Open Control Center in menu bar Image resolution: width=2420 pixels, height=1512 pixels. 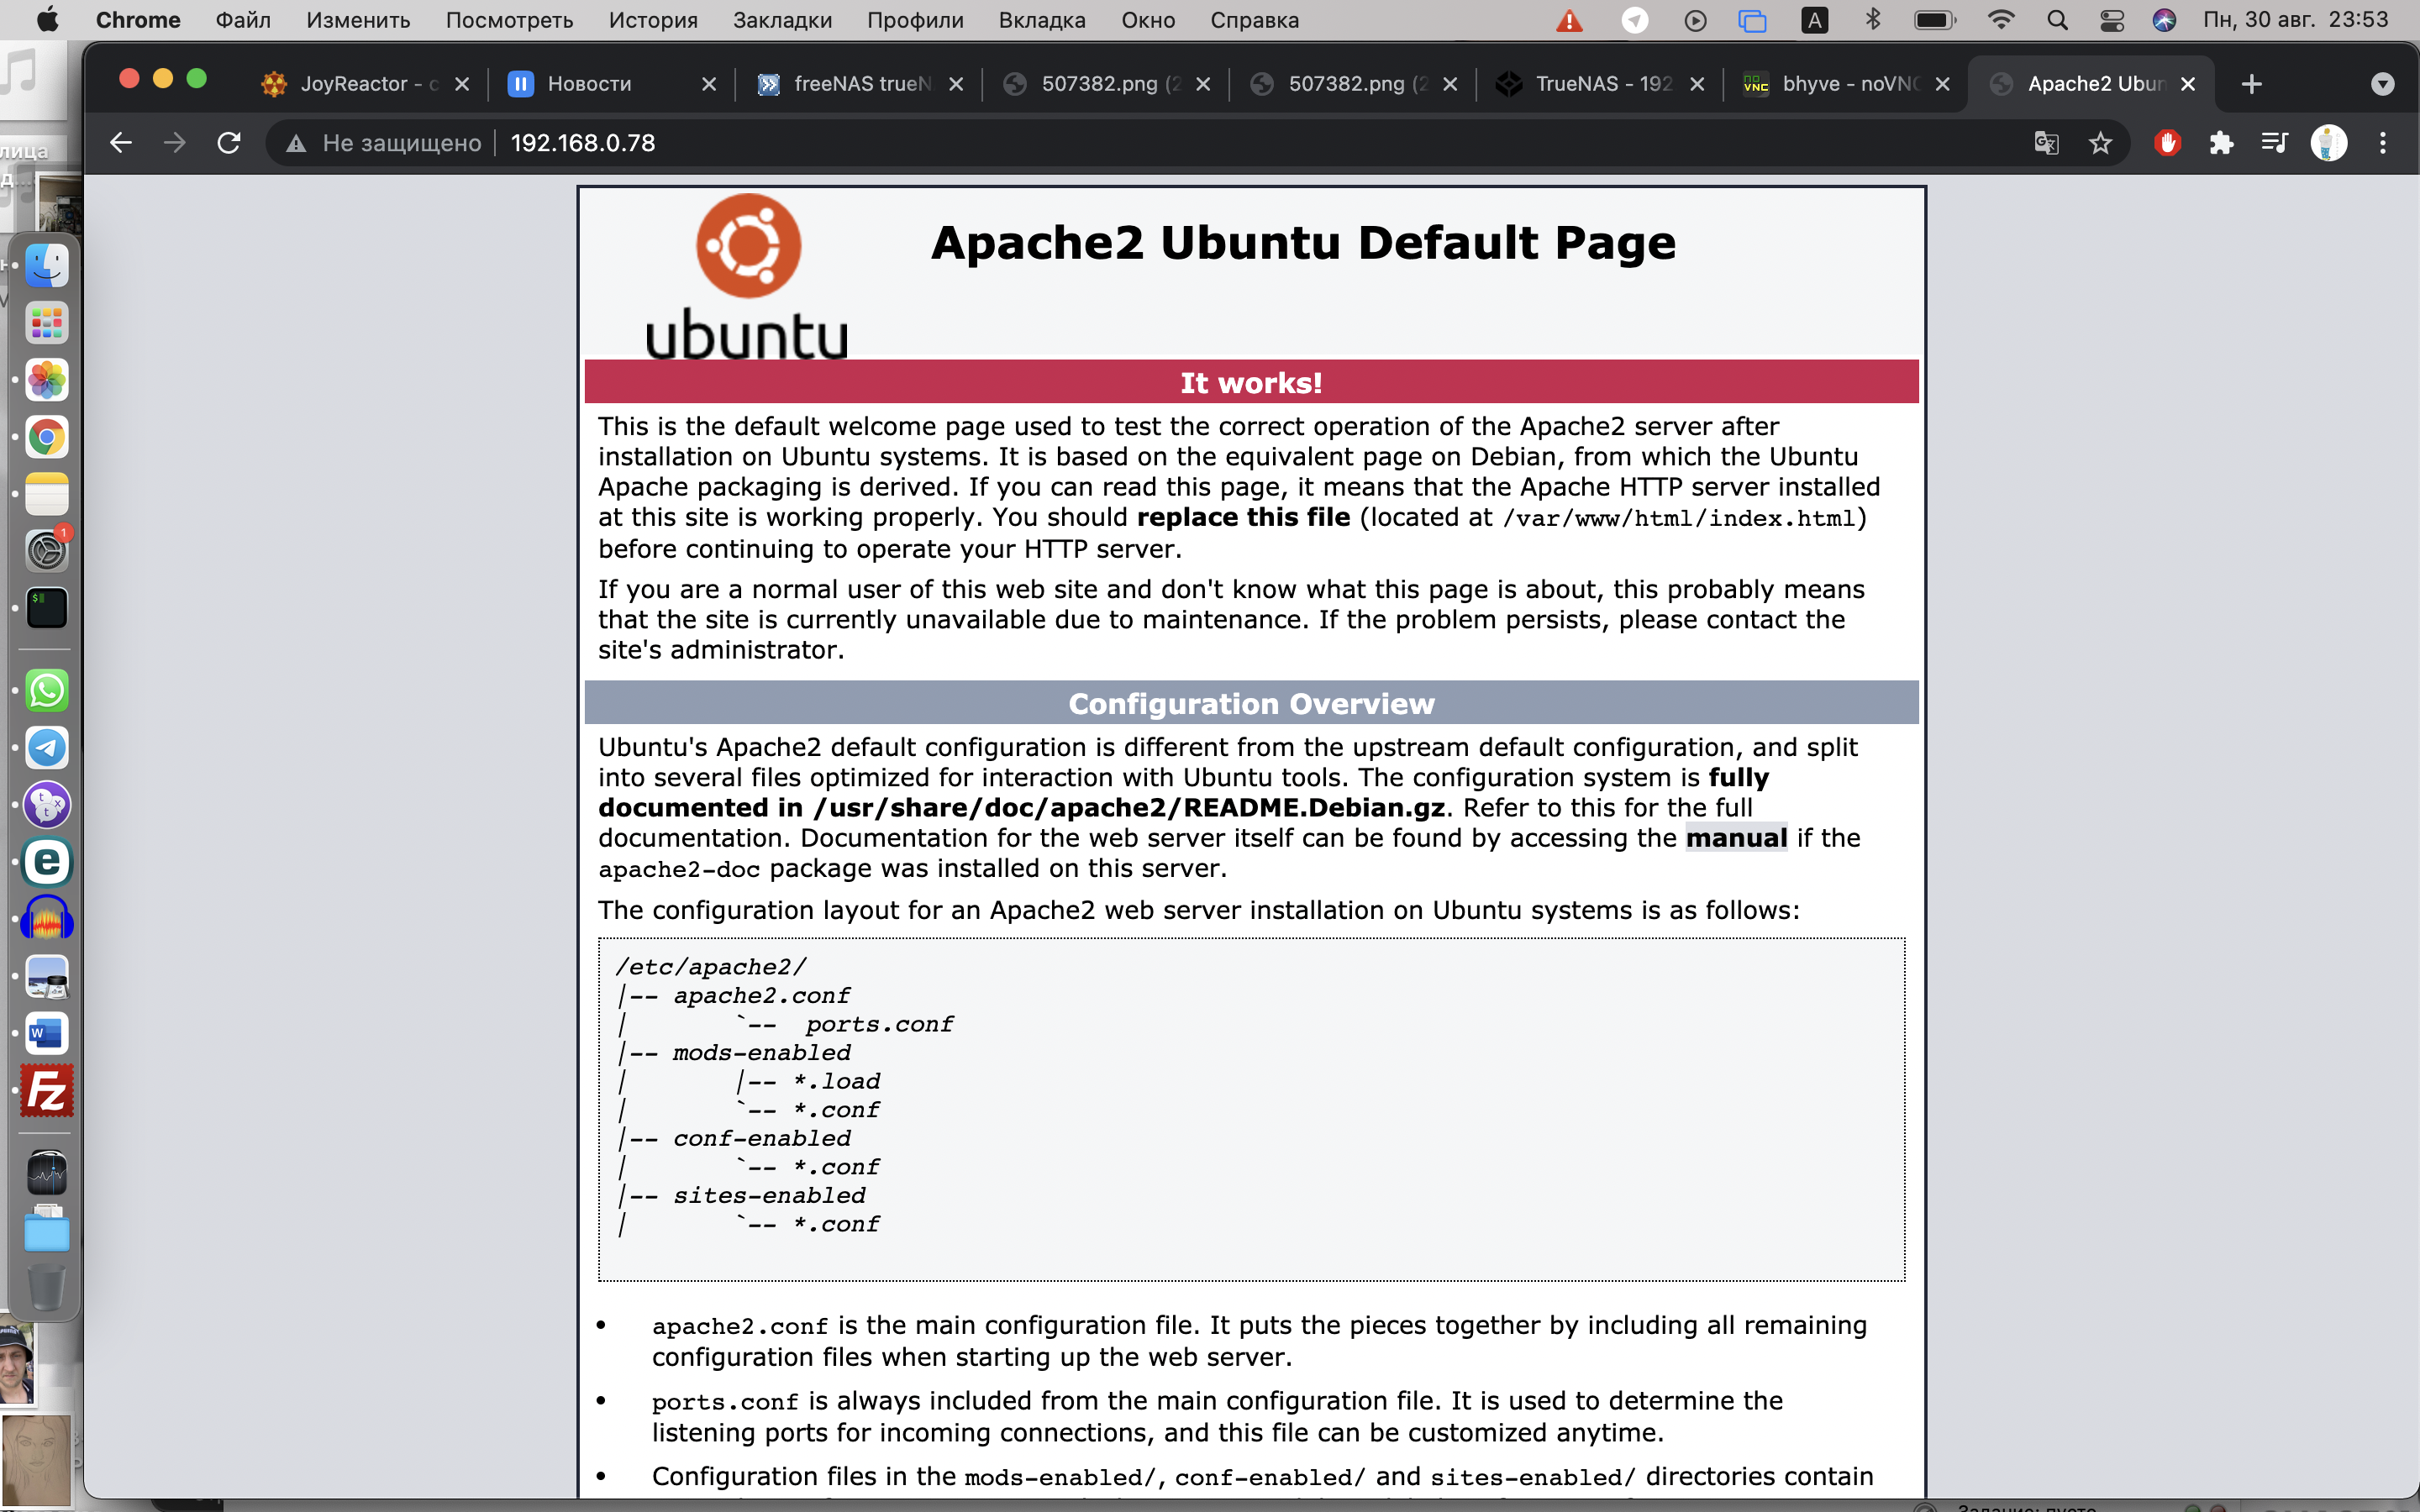(2112, 20)
